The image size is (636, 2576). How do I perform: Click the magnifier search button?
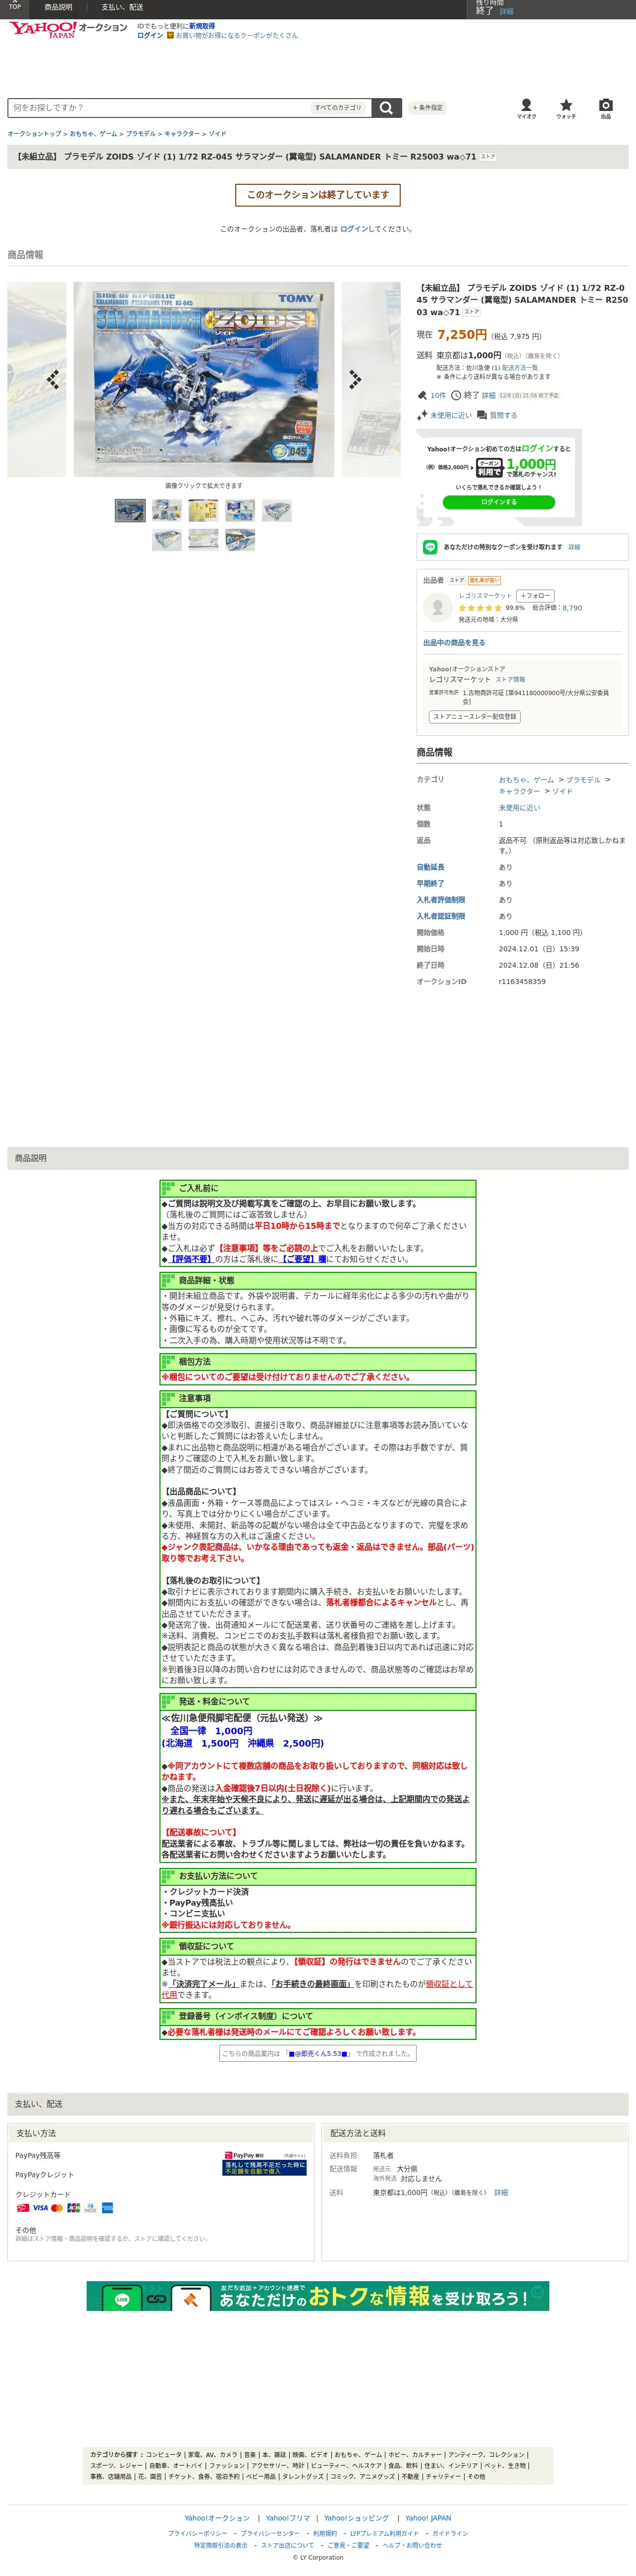386,108
